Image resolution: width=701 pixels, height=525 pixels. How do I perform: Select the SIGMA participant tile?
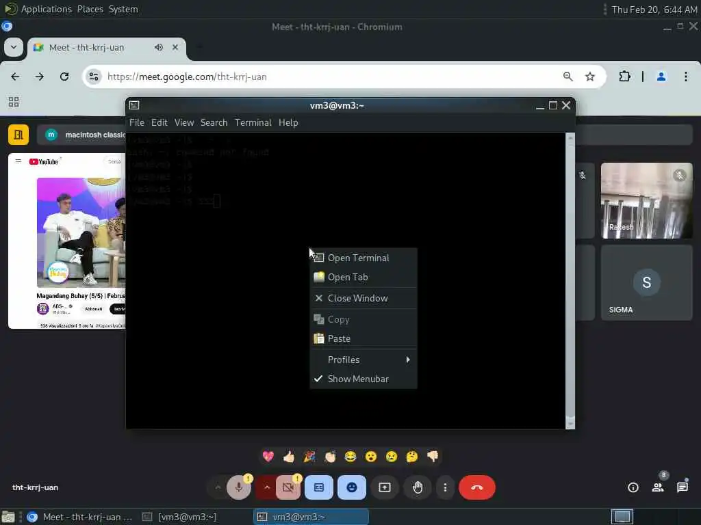[x=646, y=282]
